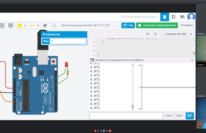This screenshot has height=133, width=206.
Task: Click the debugger step-play icon
Action: [148, 34]
